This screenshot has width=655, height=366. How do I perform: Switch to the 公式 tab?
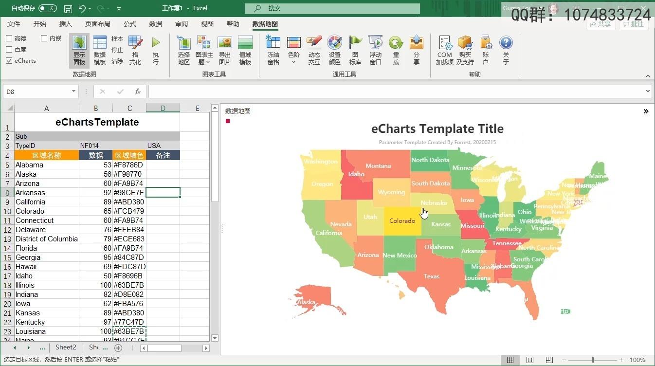pos(130,24)
